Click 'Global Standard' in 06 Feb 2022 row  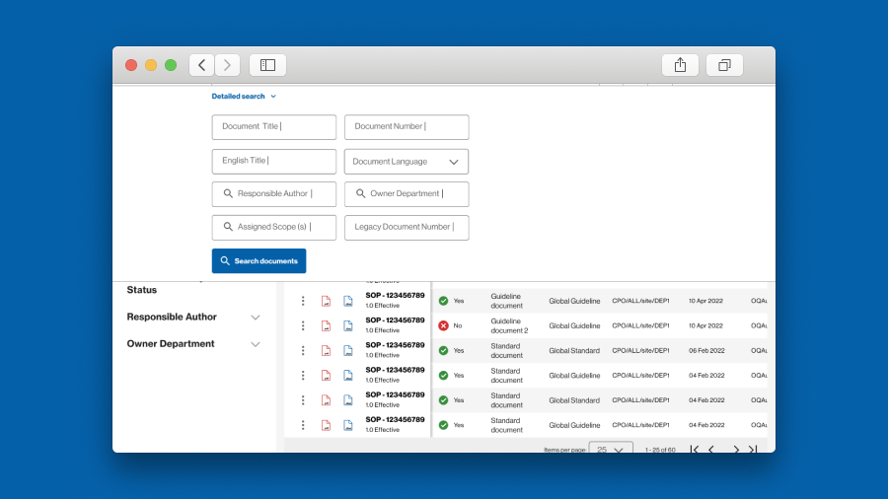[574, 351]
